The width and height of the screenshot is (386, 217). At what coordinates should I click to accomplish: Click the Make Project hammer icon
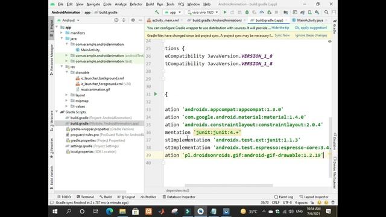[157, 12]
